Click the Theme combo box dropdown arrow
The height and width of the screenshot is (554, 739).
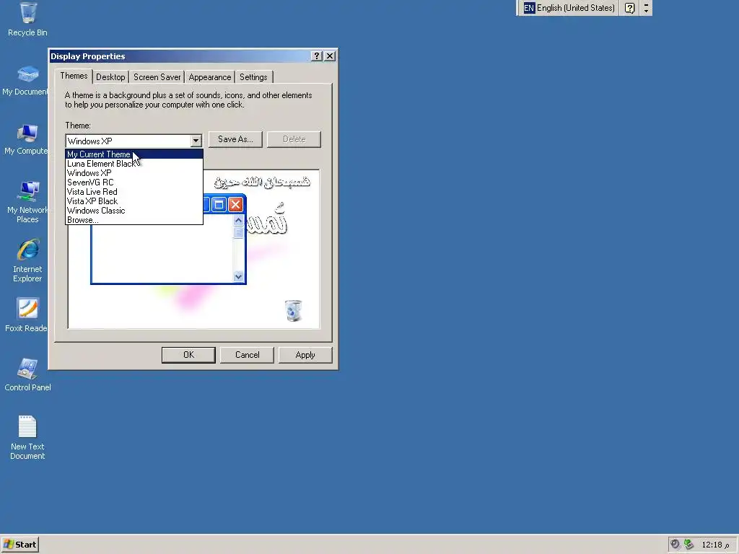pos(196,141)
